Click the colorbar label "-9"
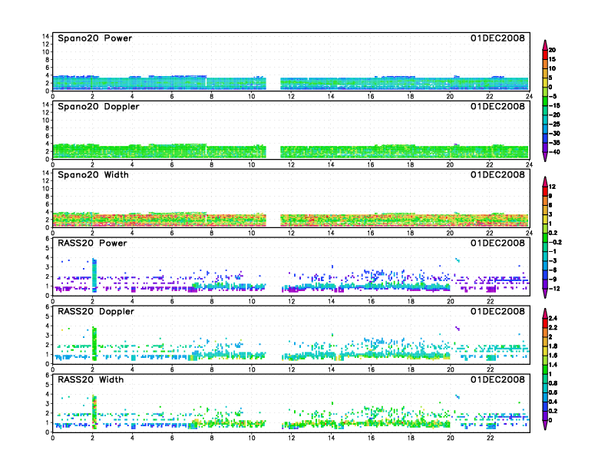The height and width of the screenshot is (470, 608). click(x=553, y=280)
